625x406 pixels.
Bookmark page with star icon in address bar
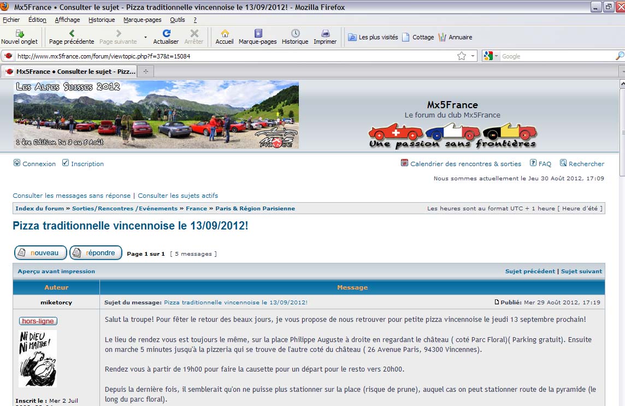click(x=462, y=56)
